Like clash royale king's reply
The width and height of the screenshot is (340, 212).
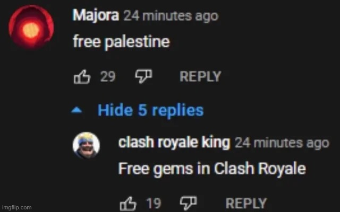point(128,204)
